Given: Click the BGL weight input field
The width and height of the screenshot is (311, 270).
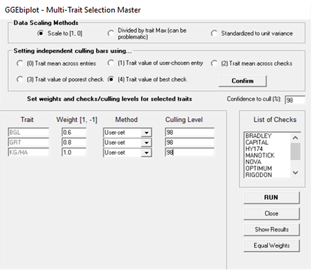Looking at the screenshot, I should [x=77, y=132].
